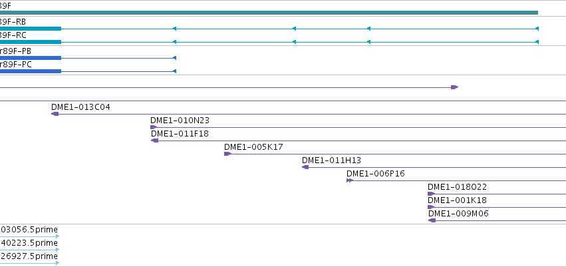Click the light blue arrow tip of 26927.5prime
Screen dimensions: 566x267
pyautogui.click(x=58, y=263)
